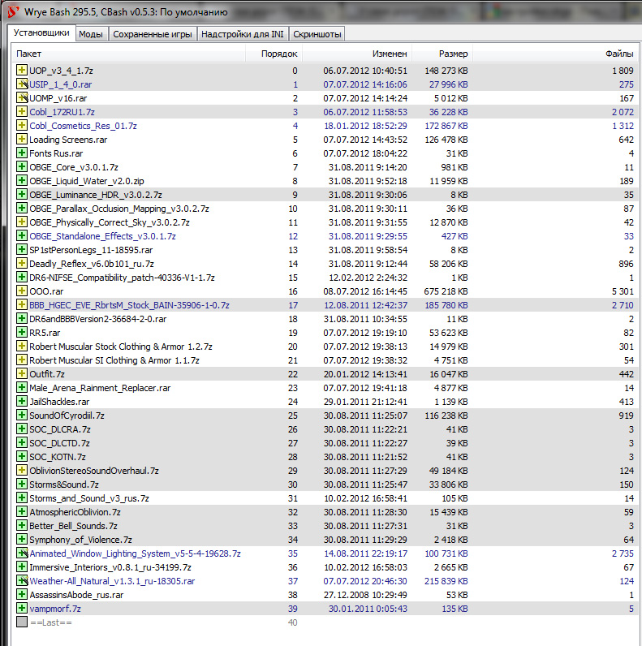Select Male_Arena_Rainment_Replacer.rar package
Image resolution: width=642 pixels, height=646 pixels.
click(x=325, y=388)
